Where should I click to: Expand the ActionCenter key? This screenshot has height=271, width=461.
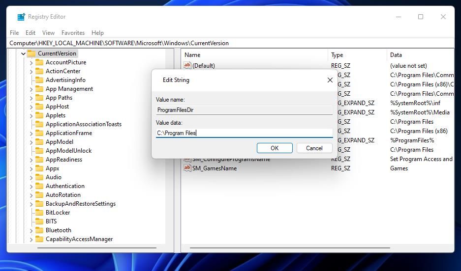pyautogui.click(x=31, y=72)
